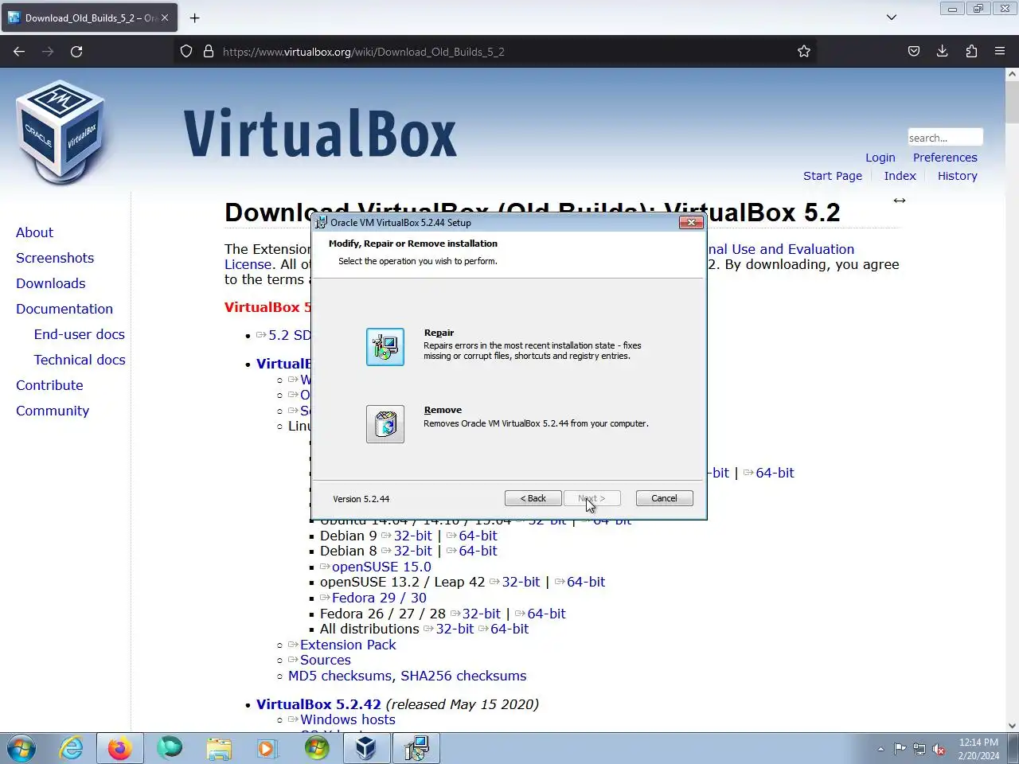Reload the page with refresh icon
The image size is (1019, 764).
point(76,52)
